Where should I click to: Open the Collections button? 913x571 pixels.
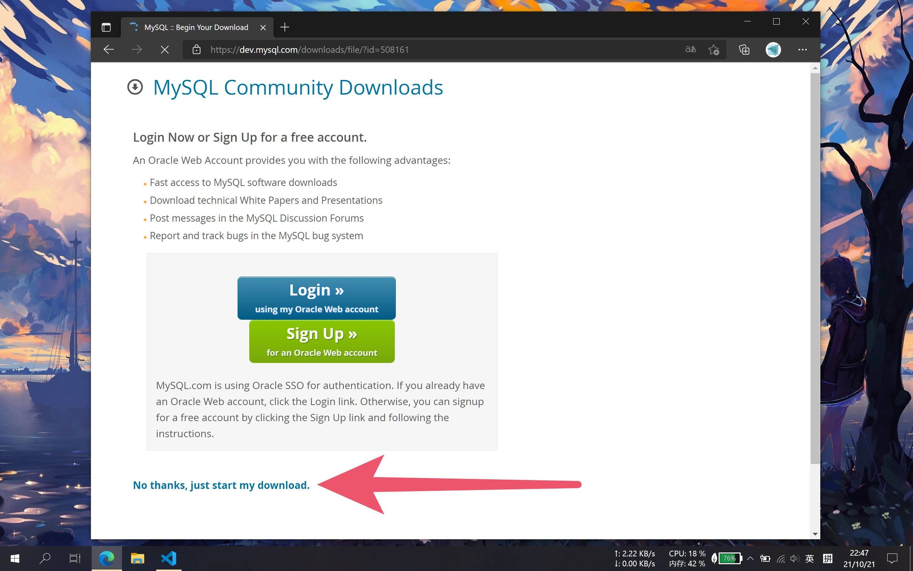[744, 50]
